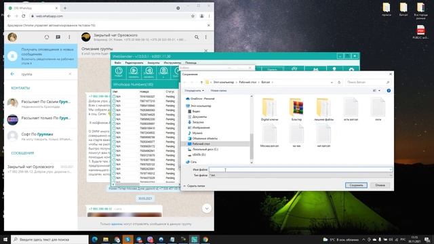Screen dimensions: 434x244
Task: Select the есть ватсап file
Action: click(x=351, y=110)
